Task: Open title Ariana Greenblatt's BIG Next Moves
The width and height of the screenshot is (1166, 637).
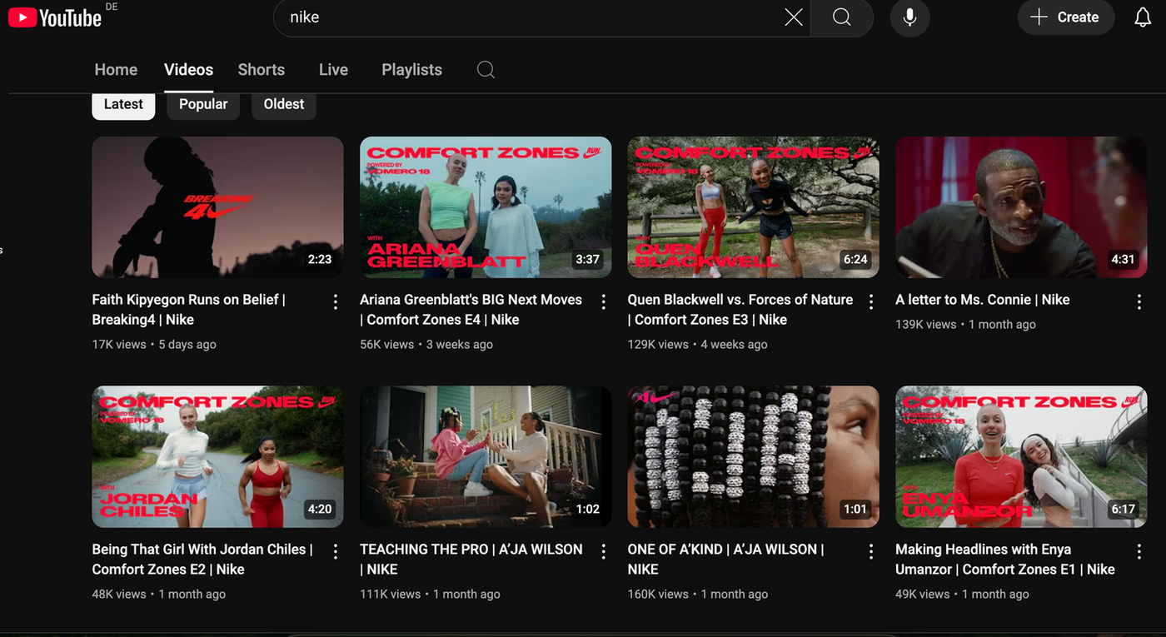Action: (471, 310)
